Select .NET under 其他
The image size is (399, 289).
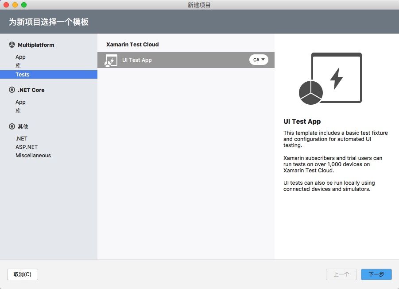(x=21, y=138)
